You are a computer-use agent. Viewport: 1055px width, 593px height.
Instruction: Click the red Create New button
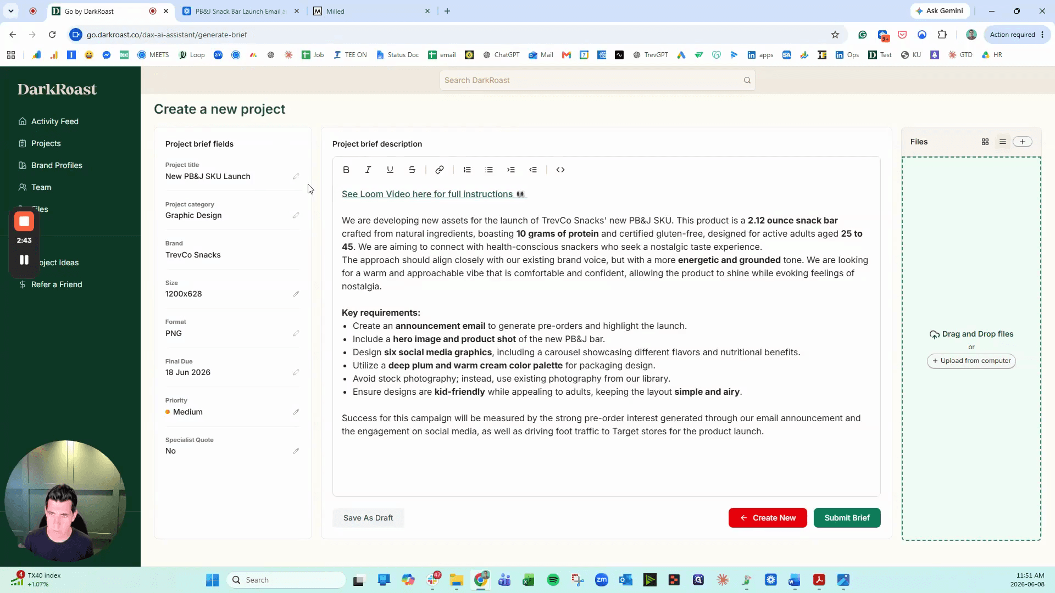768,518
